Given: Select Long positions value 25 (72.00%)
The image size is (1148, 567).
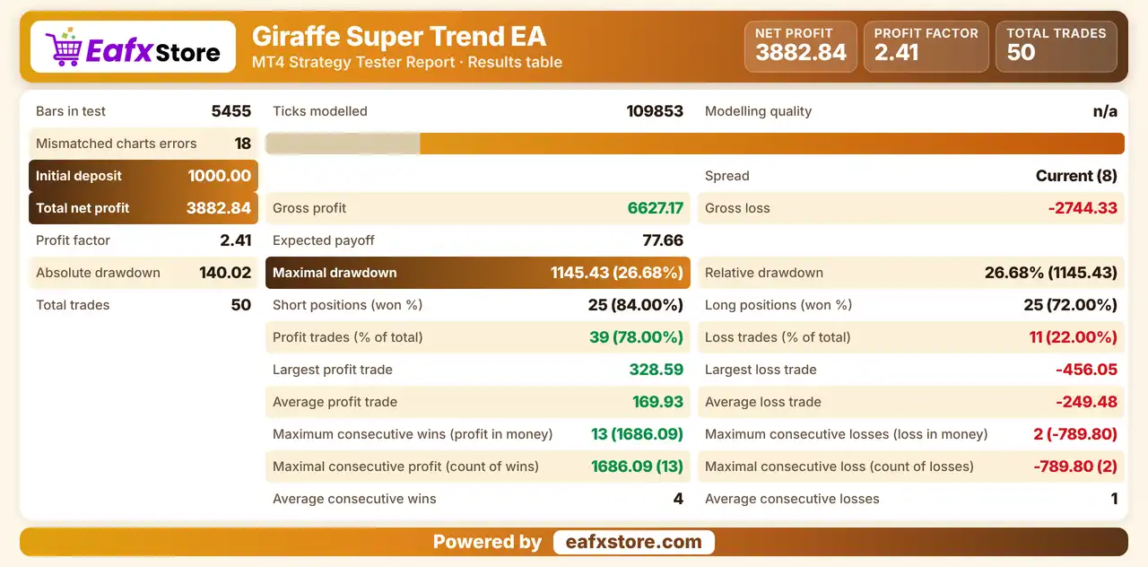Looking at the screenshot, I should [x=1071, y=305].
